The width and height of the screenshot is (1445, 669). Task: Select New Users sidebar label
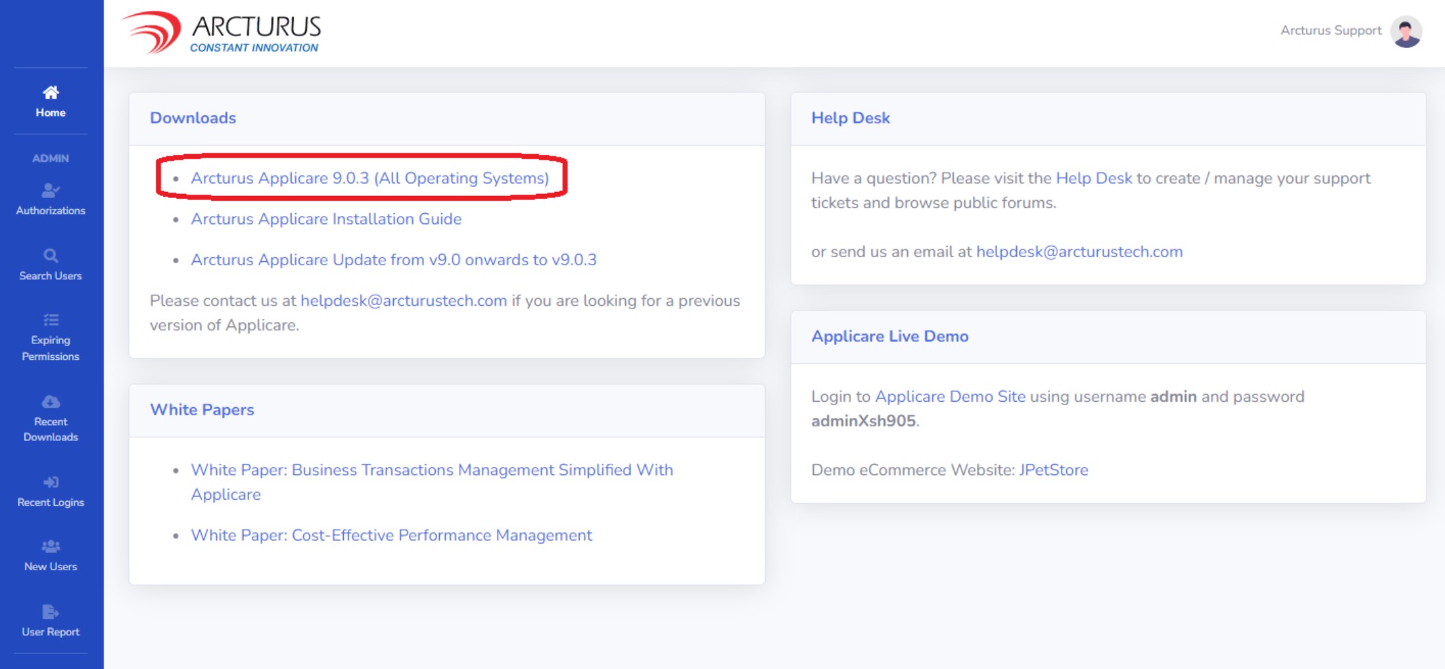(x=51, y=566)
